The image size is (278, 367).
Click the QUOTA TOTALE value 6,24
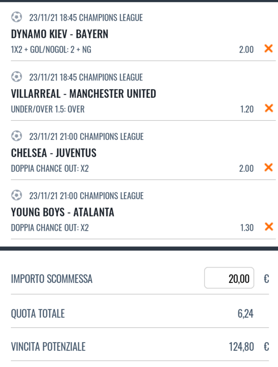245,313
